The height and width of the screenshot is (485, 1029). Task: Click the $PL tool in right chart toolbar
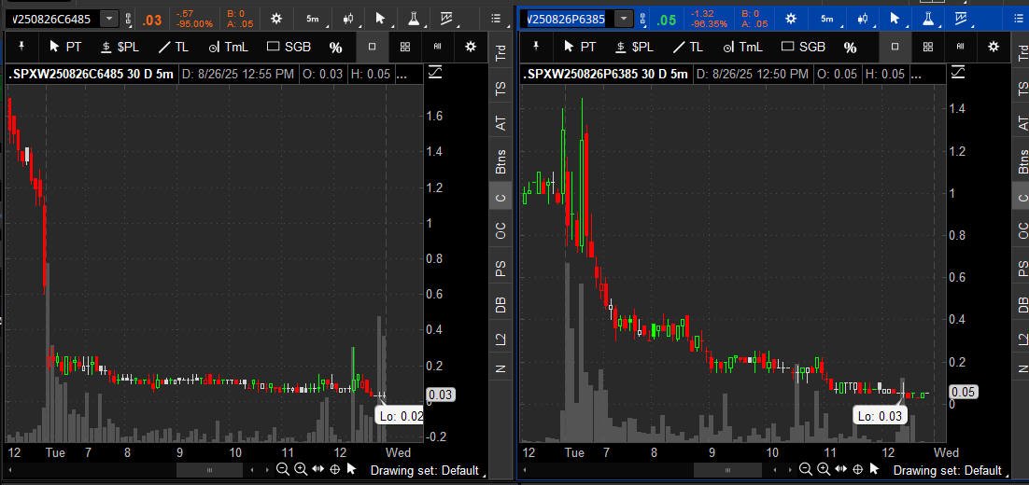pos(632,47)
